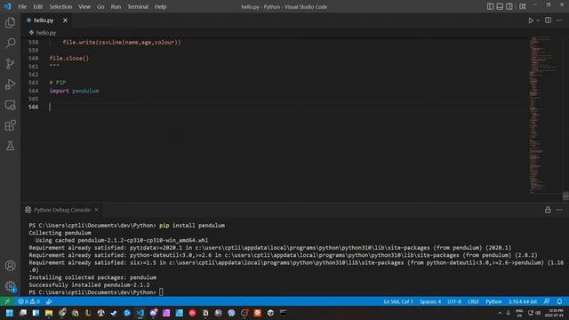Open the Run and Debug view
This screenshot has width=569, height=320.
click(10, 84)
